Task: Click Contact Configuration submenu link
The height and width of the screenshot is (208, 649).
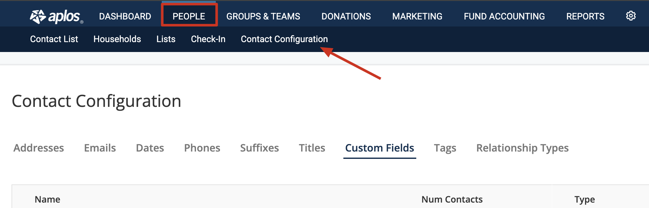Action: [x=284, y=39]
